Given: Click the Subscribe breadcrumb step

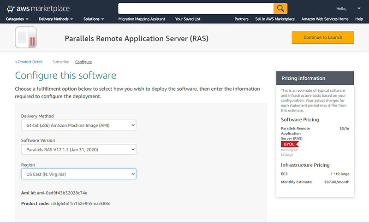Looking at the screenshot, I should pyautogui.click(x=61, y=62).
